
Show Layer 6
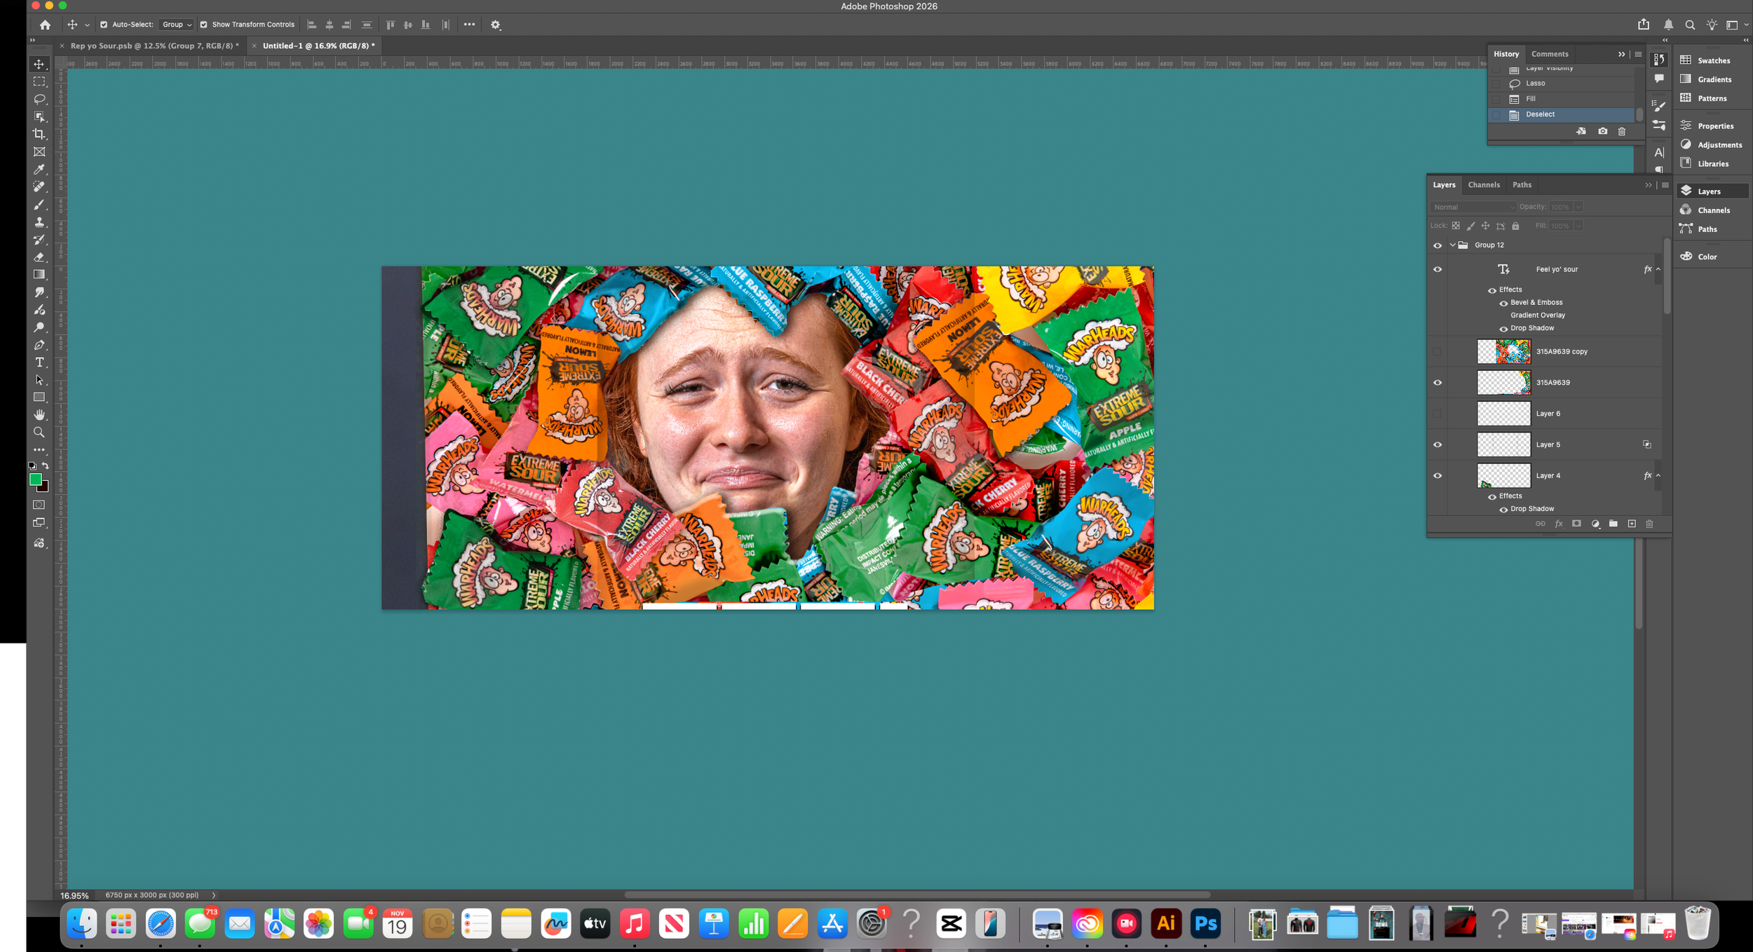click(x=1437, y=414)
